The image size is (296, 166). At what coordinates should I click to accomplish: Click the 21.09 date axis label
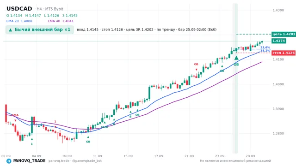tap(189, 156)
